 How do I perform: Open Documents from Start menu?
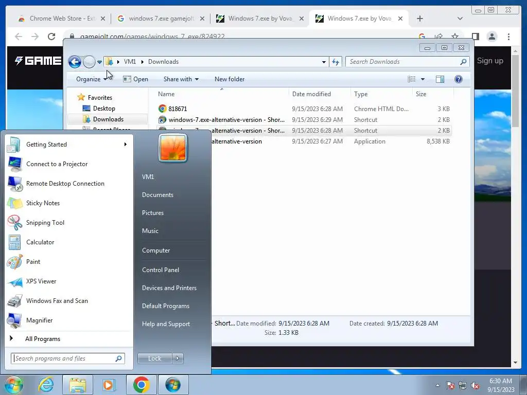157,195
